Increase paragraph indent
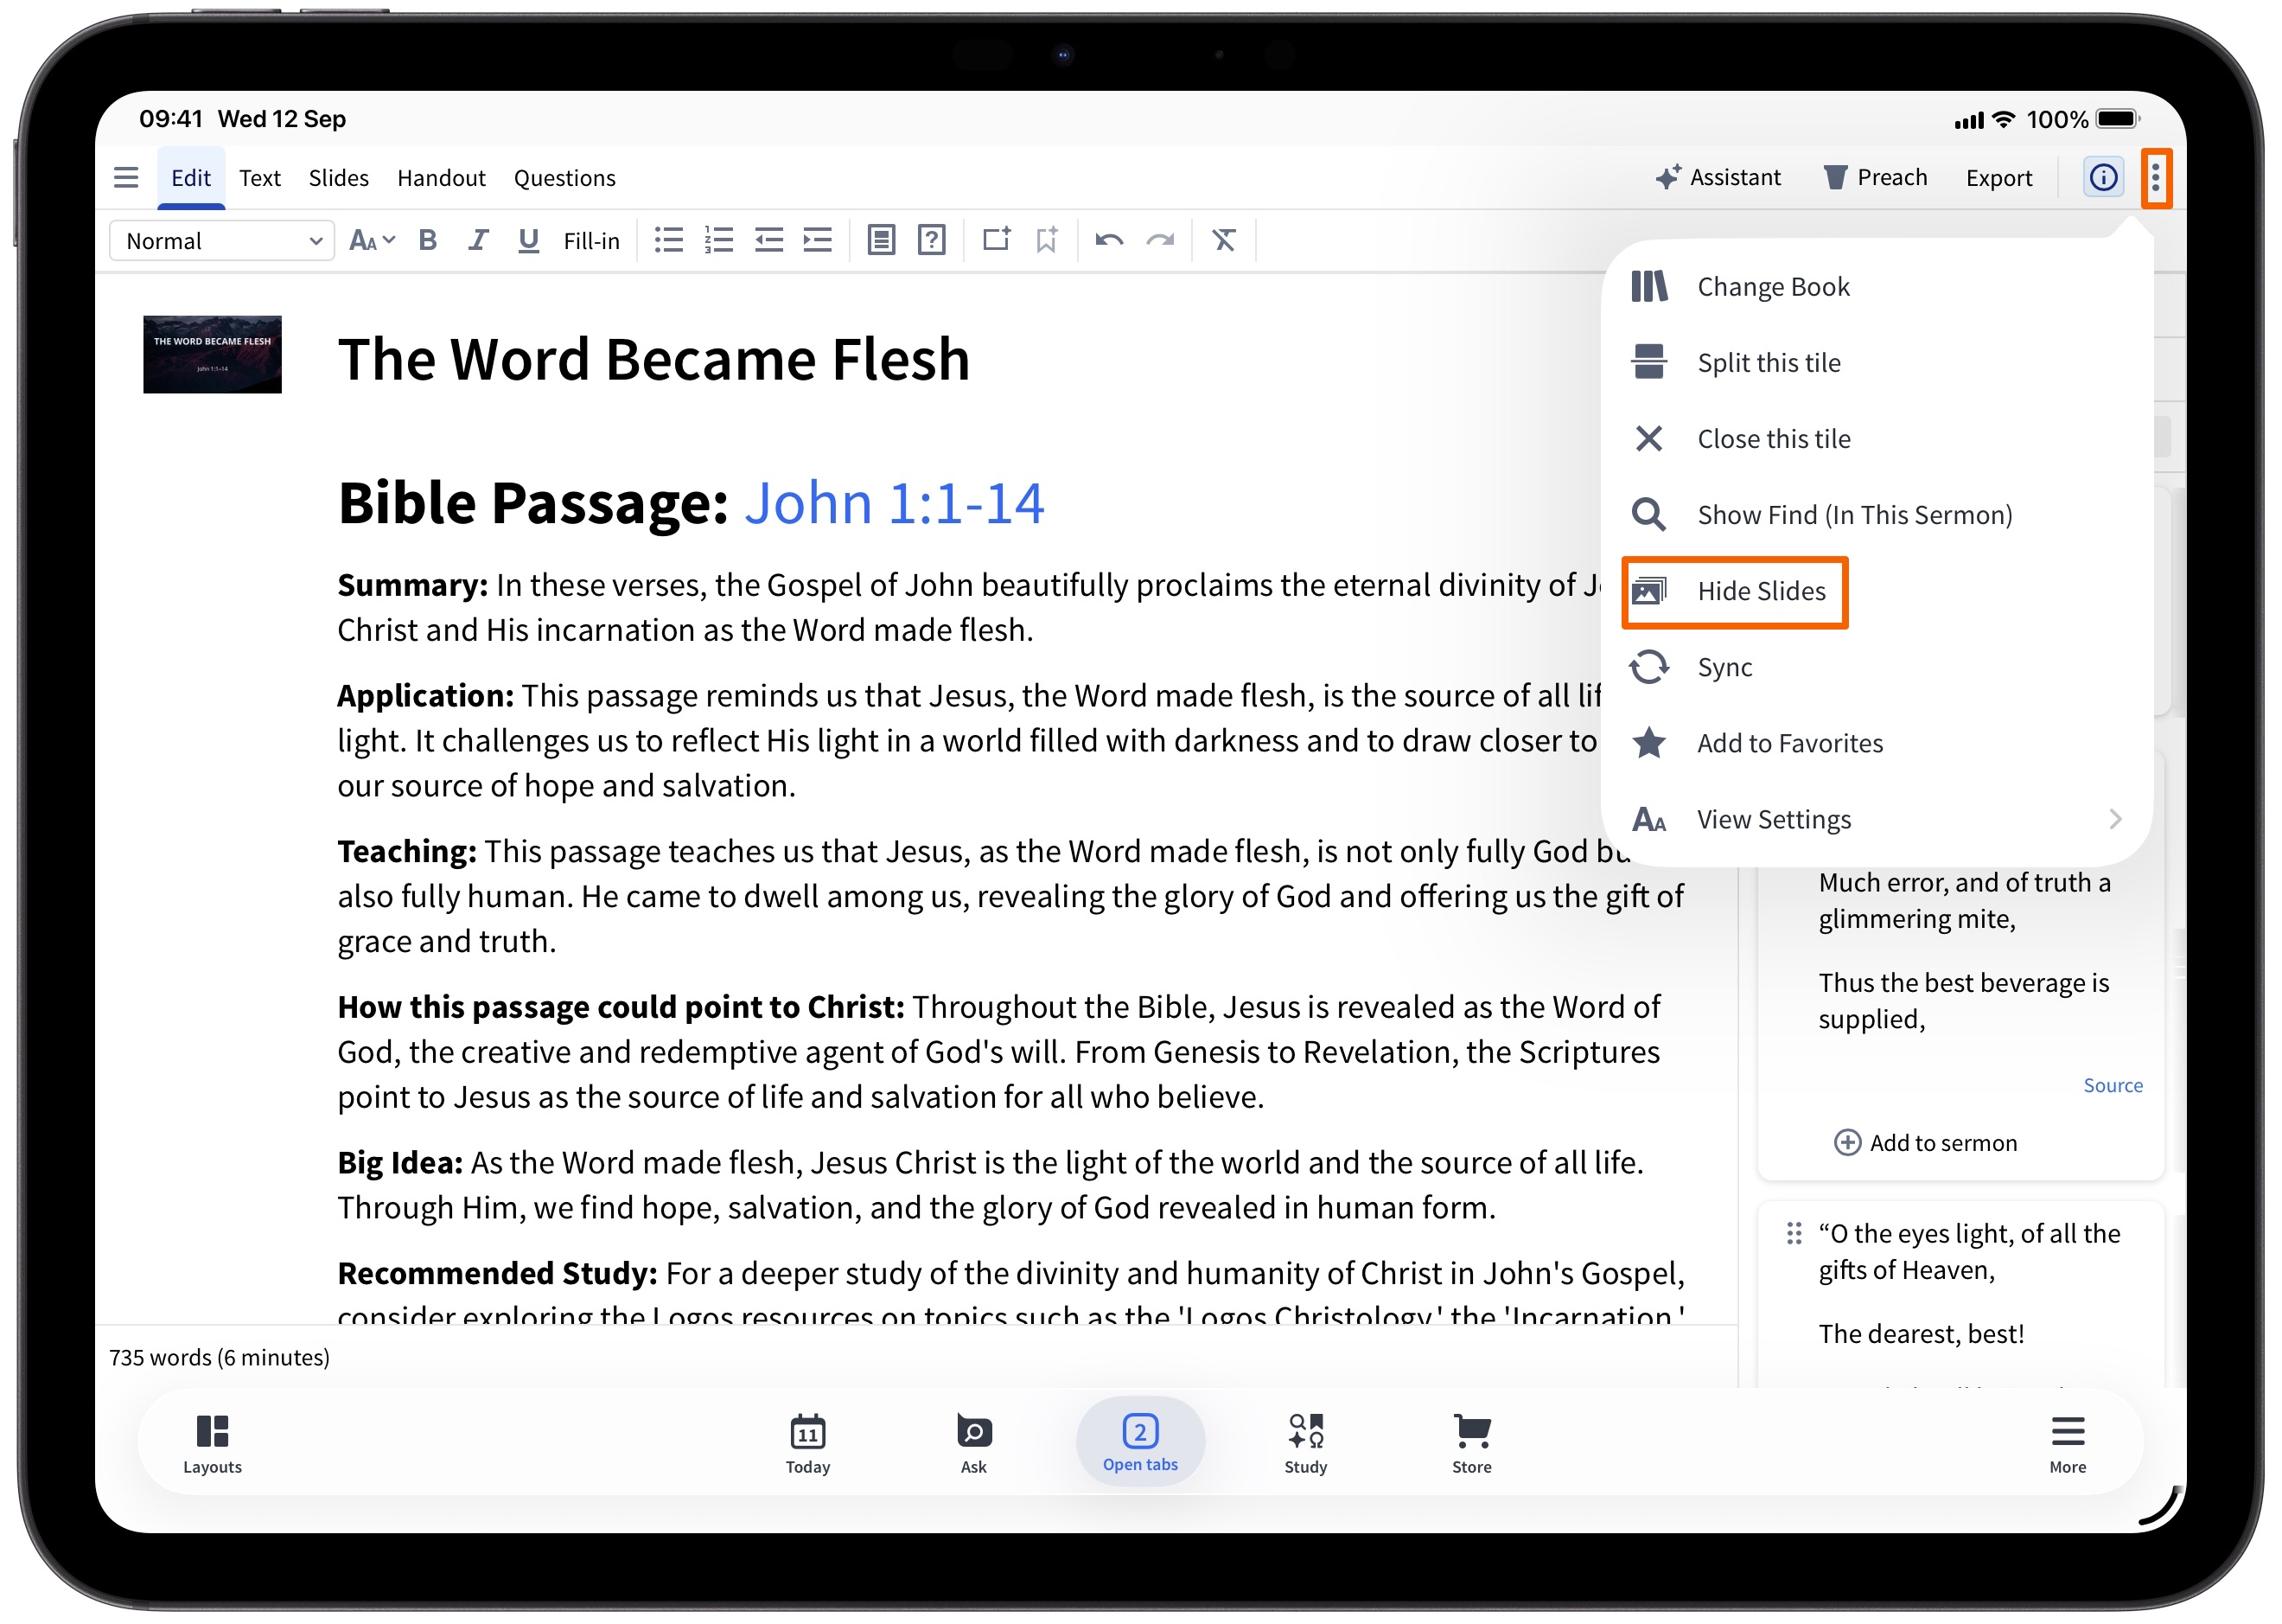This screenshot has width=2282, height=1624. coord(818,241)
